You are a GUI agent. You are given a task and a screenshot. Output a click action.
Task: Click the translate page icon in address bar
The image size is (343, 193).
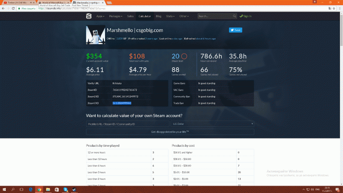[330, 9]
